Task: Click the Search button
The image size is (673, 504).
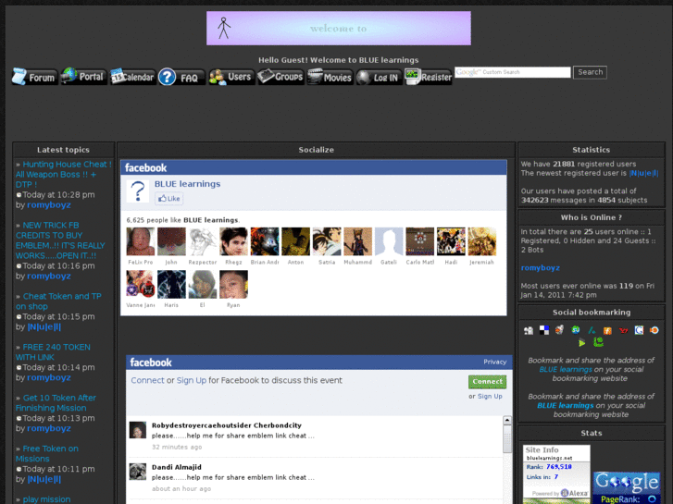Action: click(x=590, y=72)
